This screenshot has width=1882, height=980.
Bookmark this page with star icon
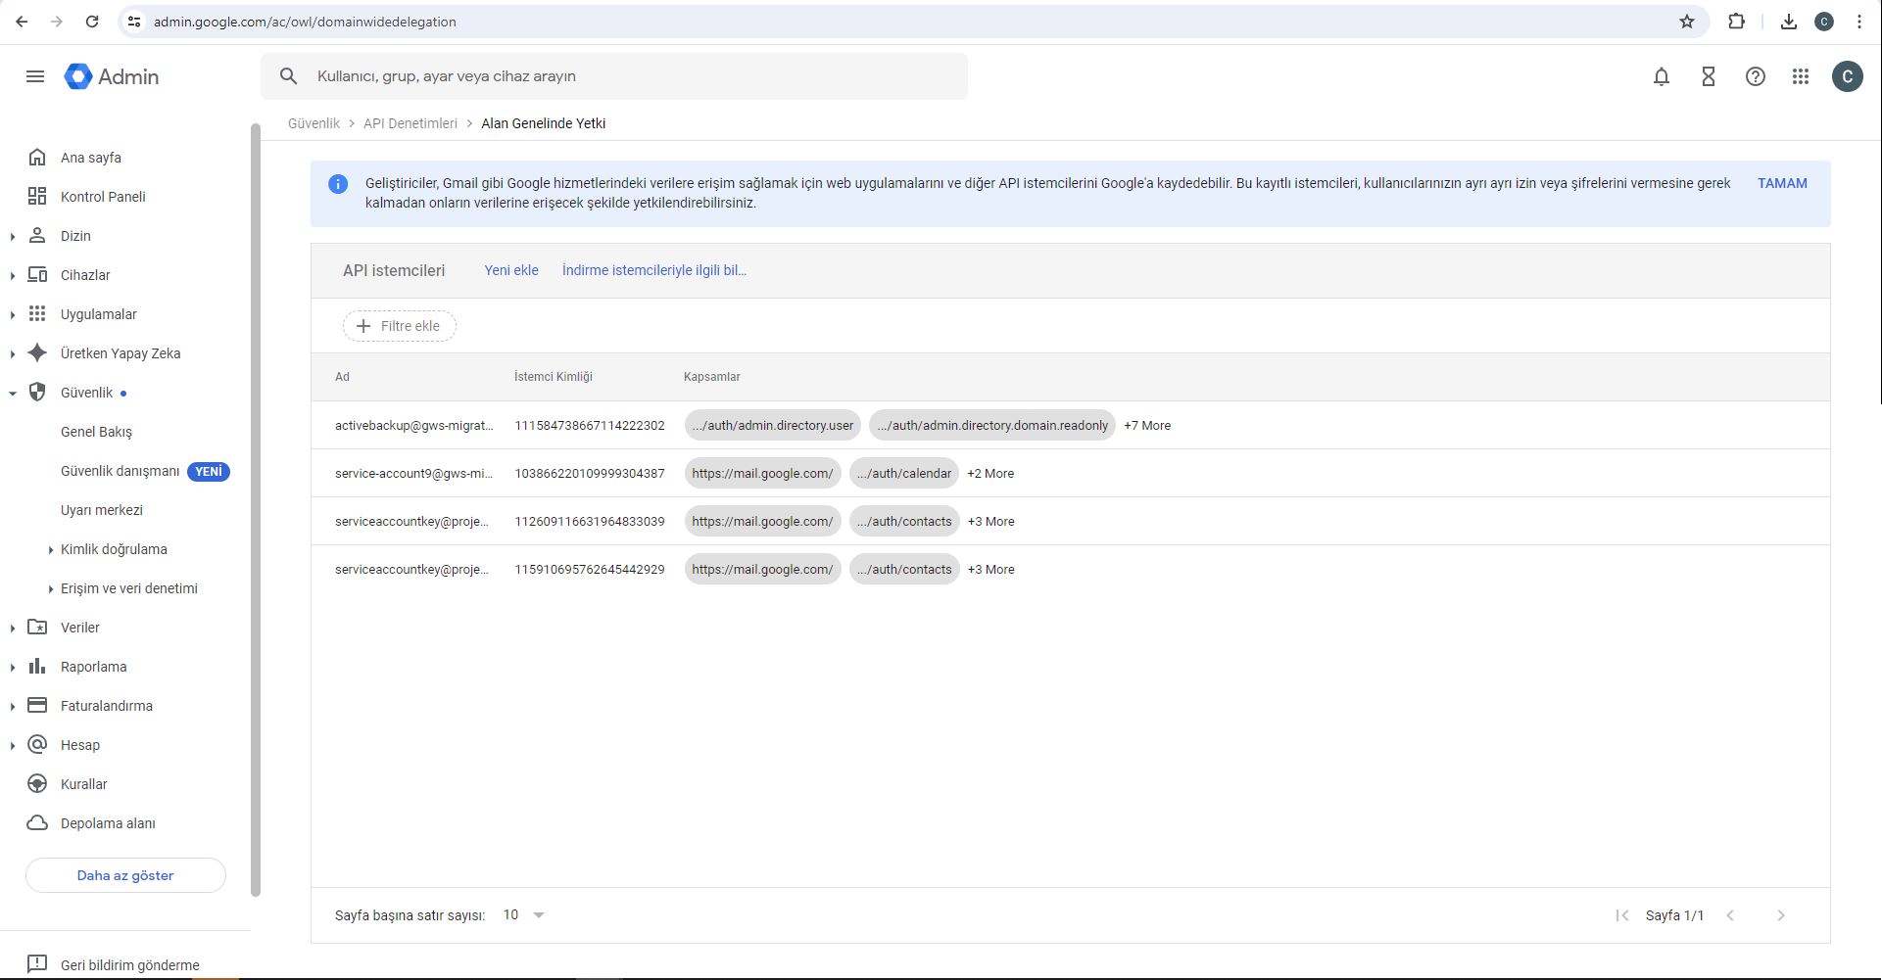pos(1686,22)
